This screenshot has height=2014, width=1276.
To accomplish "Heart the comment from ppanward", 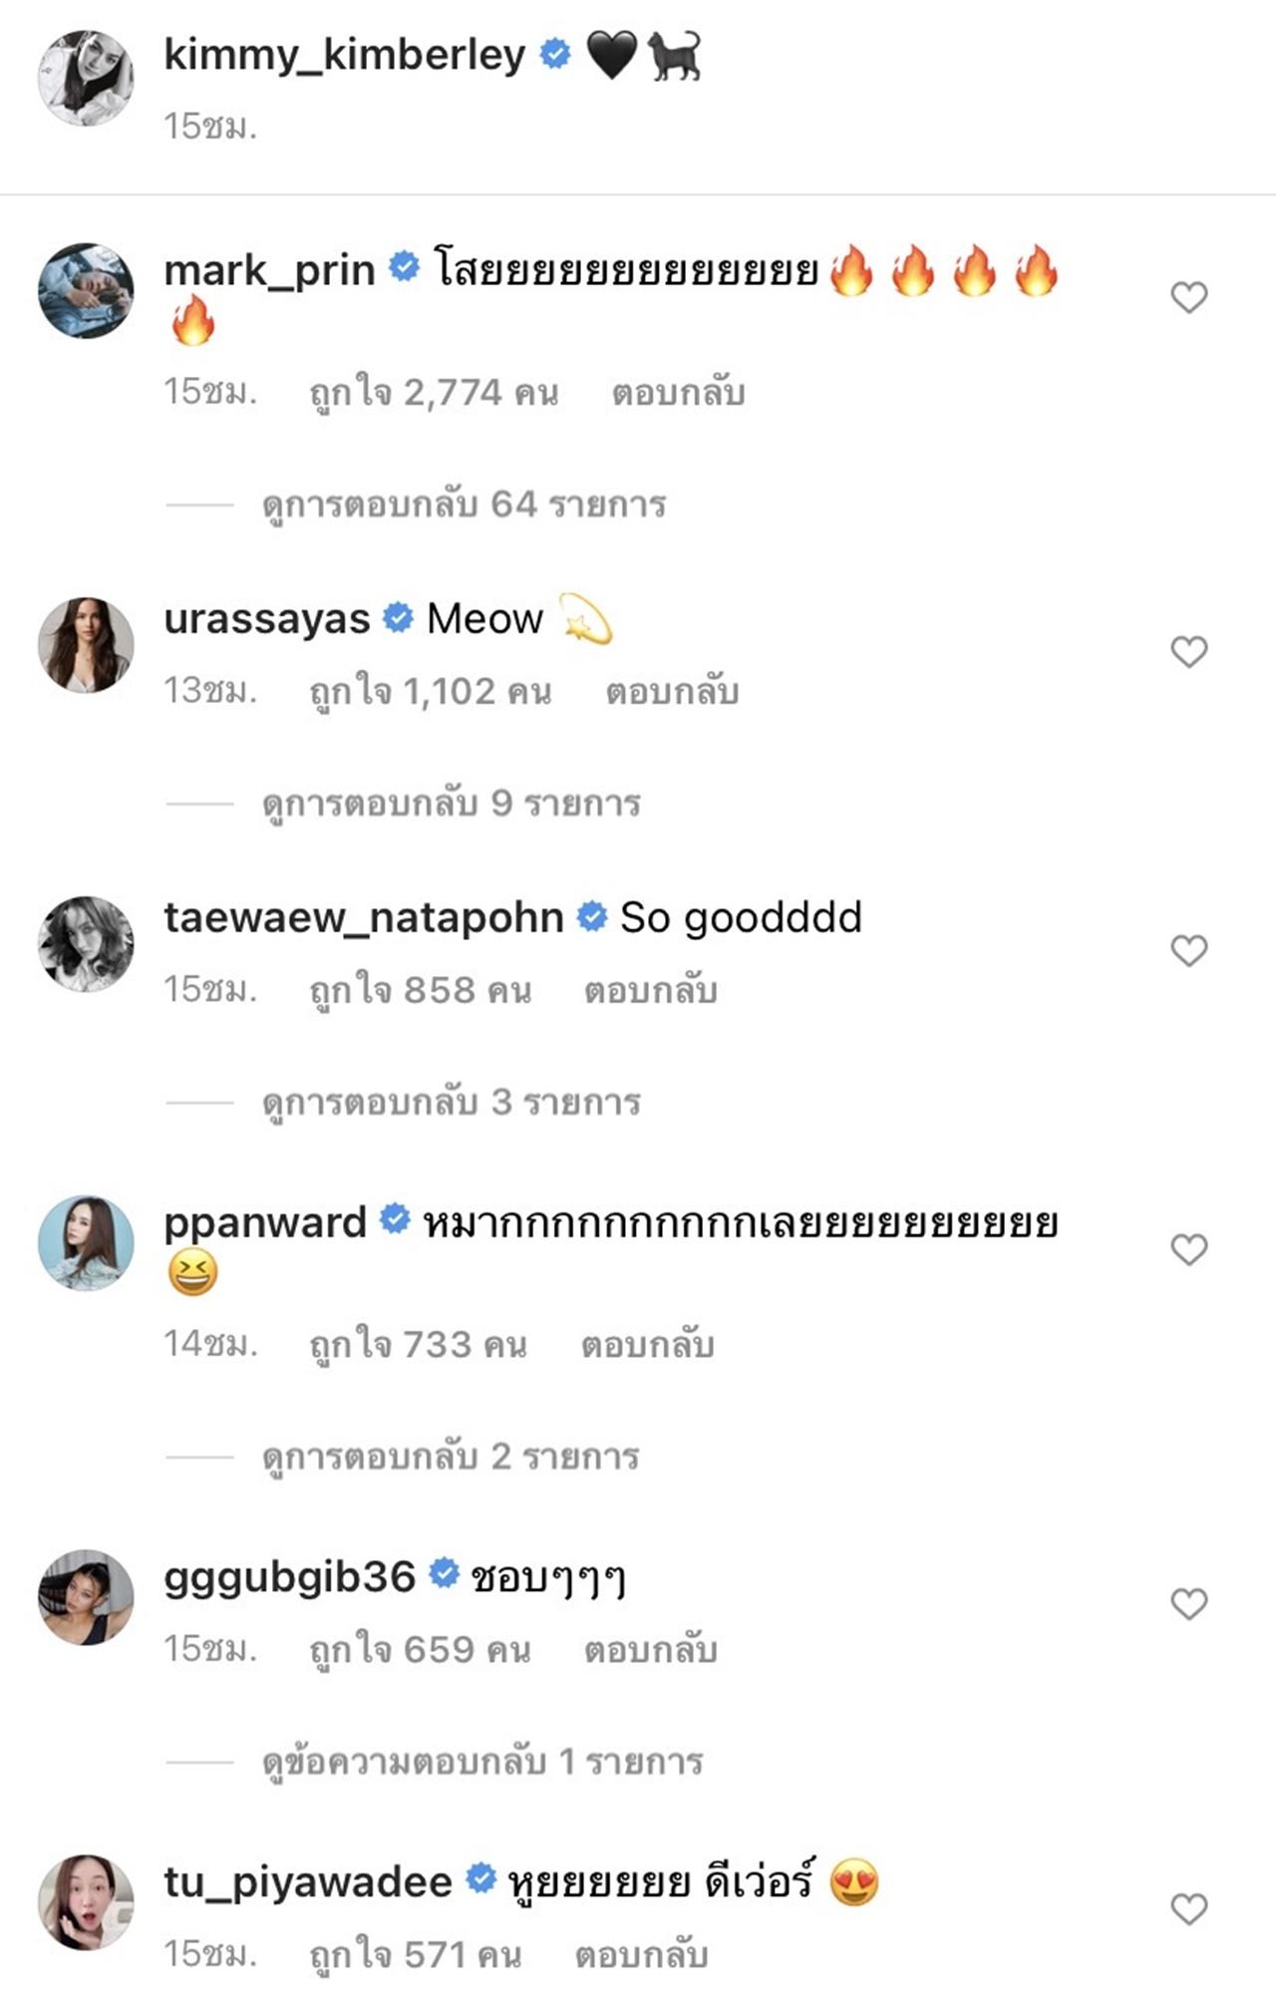I will click(1188, 1249).
